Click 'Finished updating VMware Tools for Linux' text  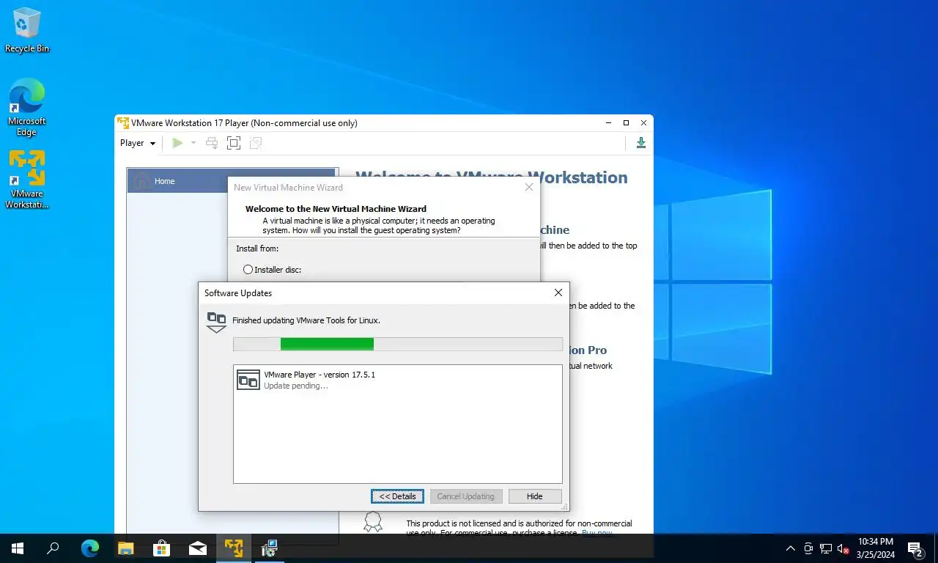click(x=306, y=320)
